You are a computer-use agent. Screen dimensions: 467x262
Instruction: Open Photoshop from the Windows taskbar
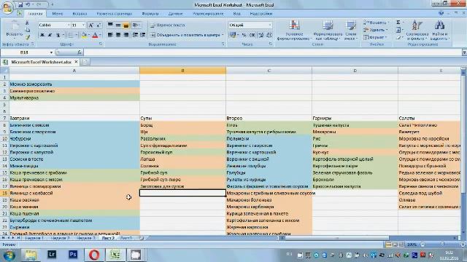(x=73, y=255)
